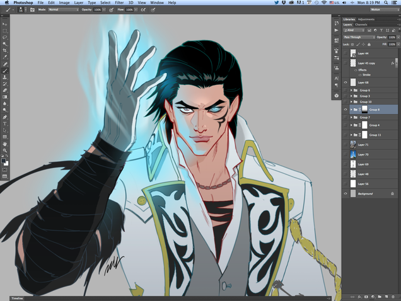Switch to the Channels tab
The image size is (401, 301).
click(361, 25)
